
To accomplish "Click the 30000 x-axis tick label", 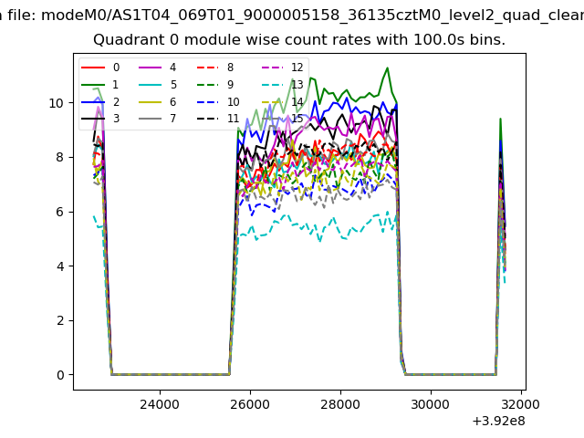I will tap(430, 404).
